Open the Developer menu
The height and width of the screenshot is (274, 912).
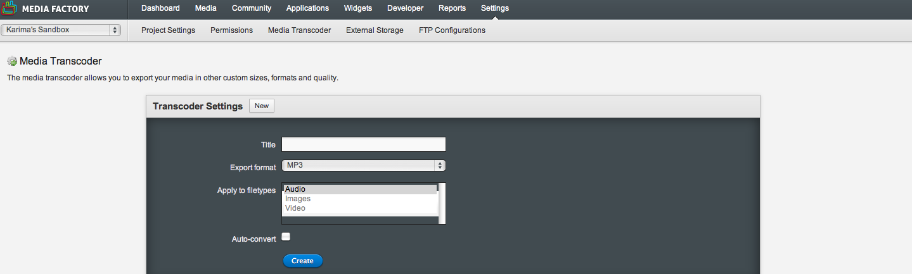coord(405,8)
